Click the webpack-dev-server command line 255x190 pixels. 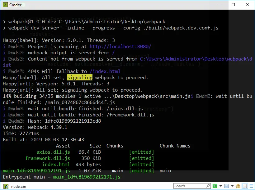click(x=111, y=28)
